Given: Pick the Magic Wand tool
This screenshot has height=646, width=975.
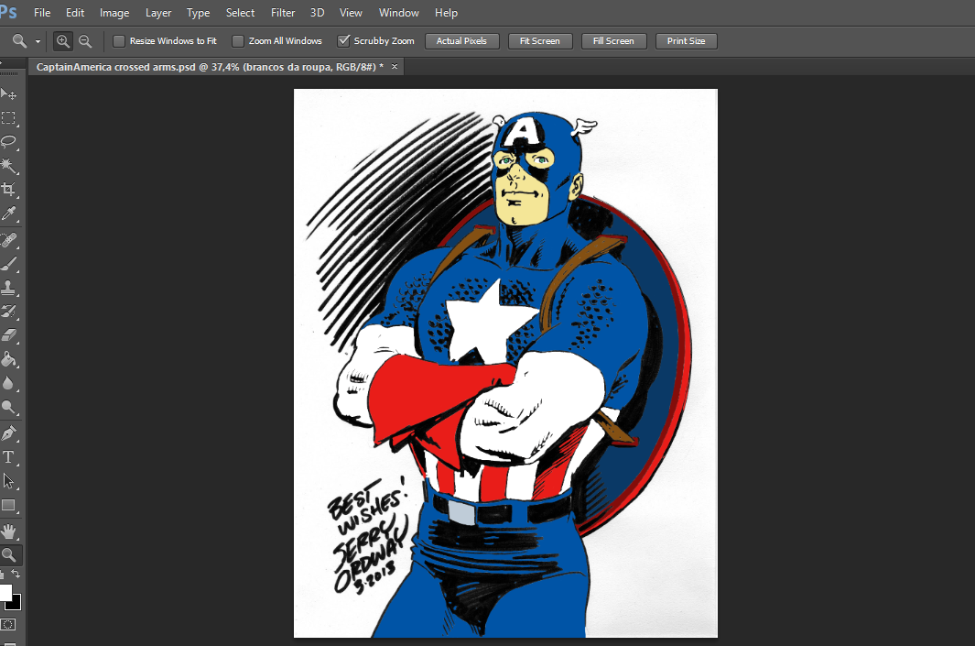Looking at the screenshot, I should [x=8, y=166].
